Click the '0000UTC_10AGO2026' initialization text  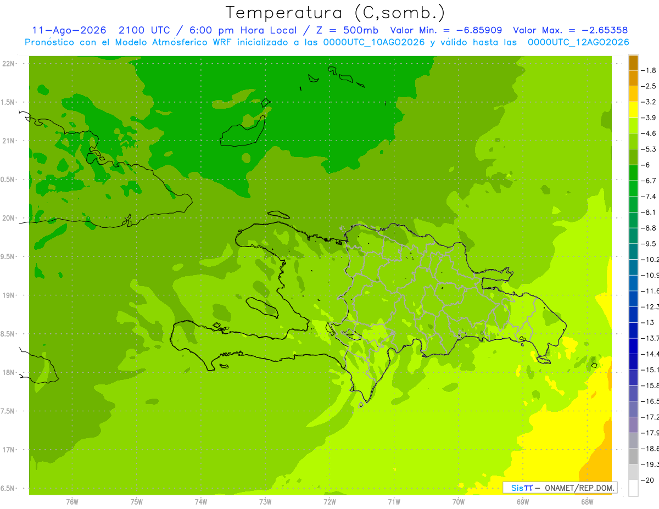373,42
